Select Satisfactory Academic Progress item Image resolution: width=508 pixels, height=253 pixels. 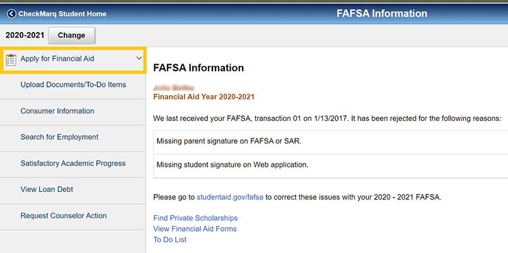coord(73,164)
